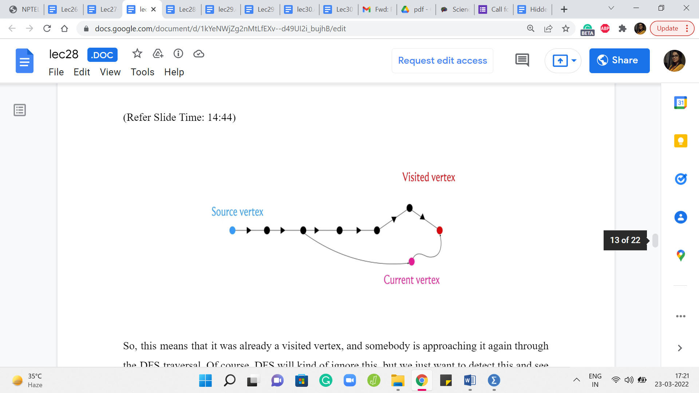Open the Tools menu
Image resolution: width=699 pixels, height=393 pixels.
pos(142,72)
